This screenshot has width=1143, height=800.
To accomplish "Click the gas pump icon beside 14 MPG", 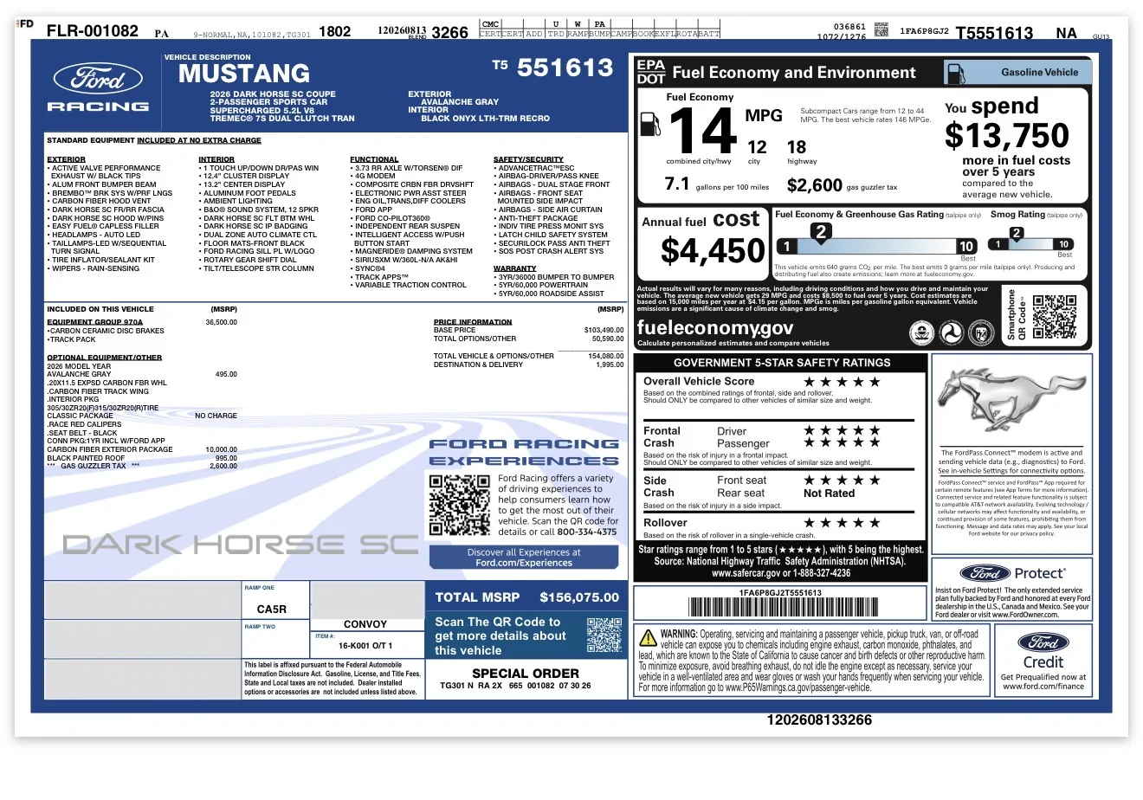I will tap(650, 124).
